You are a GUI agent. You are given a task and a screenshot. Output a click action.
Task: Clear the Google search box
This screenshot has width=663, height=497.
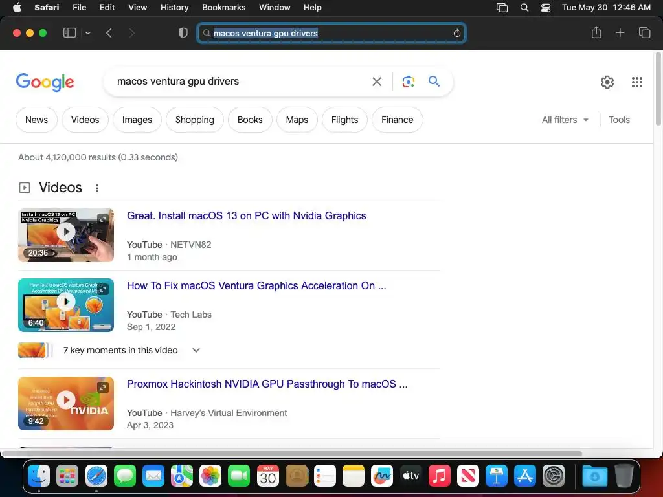click(x=376, y=82)
